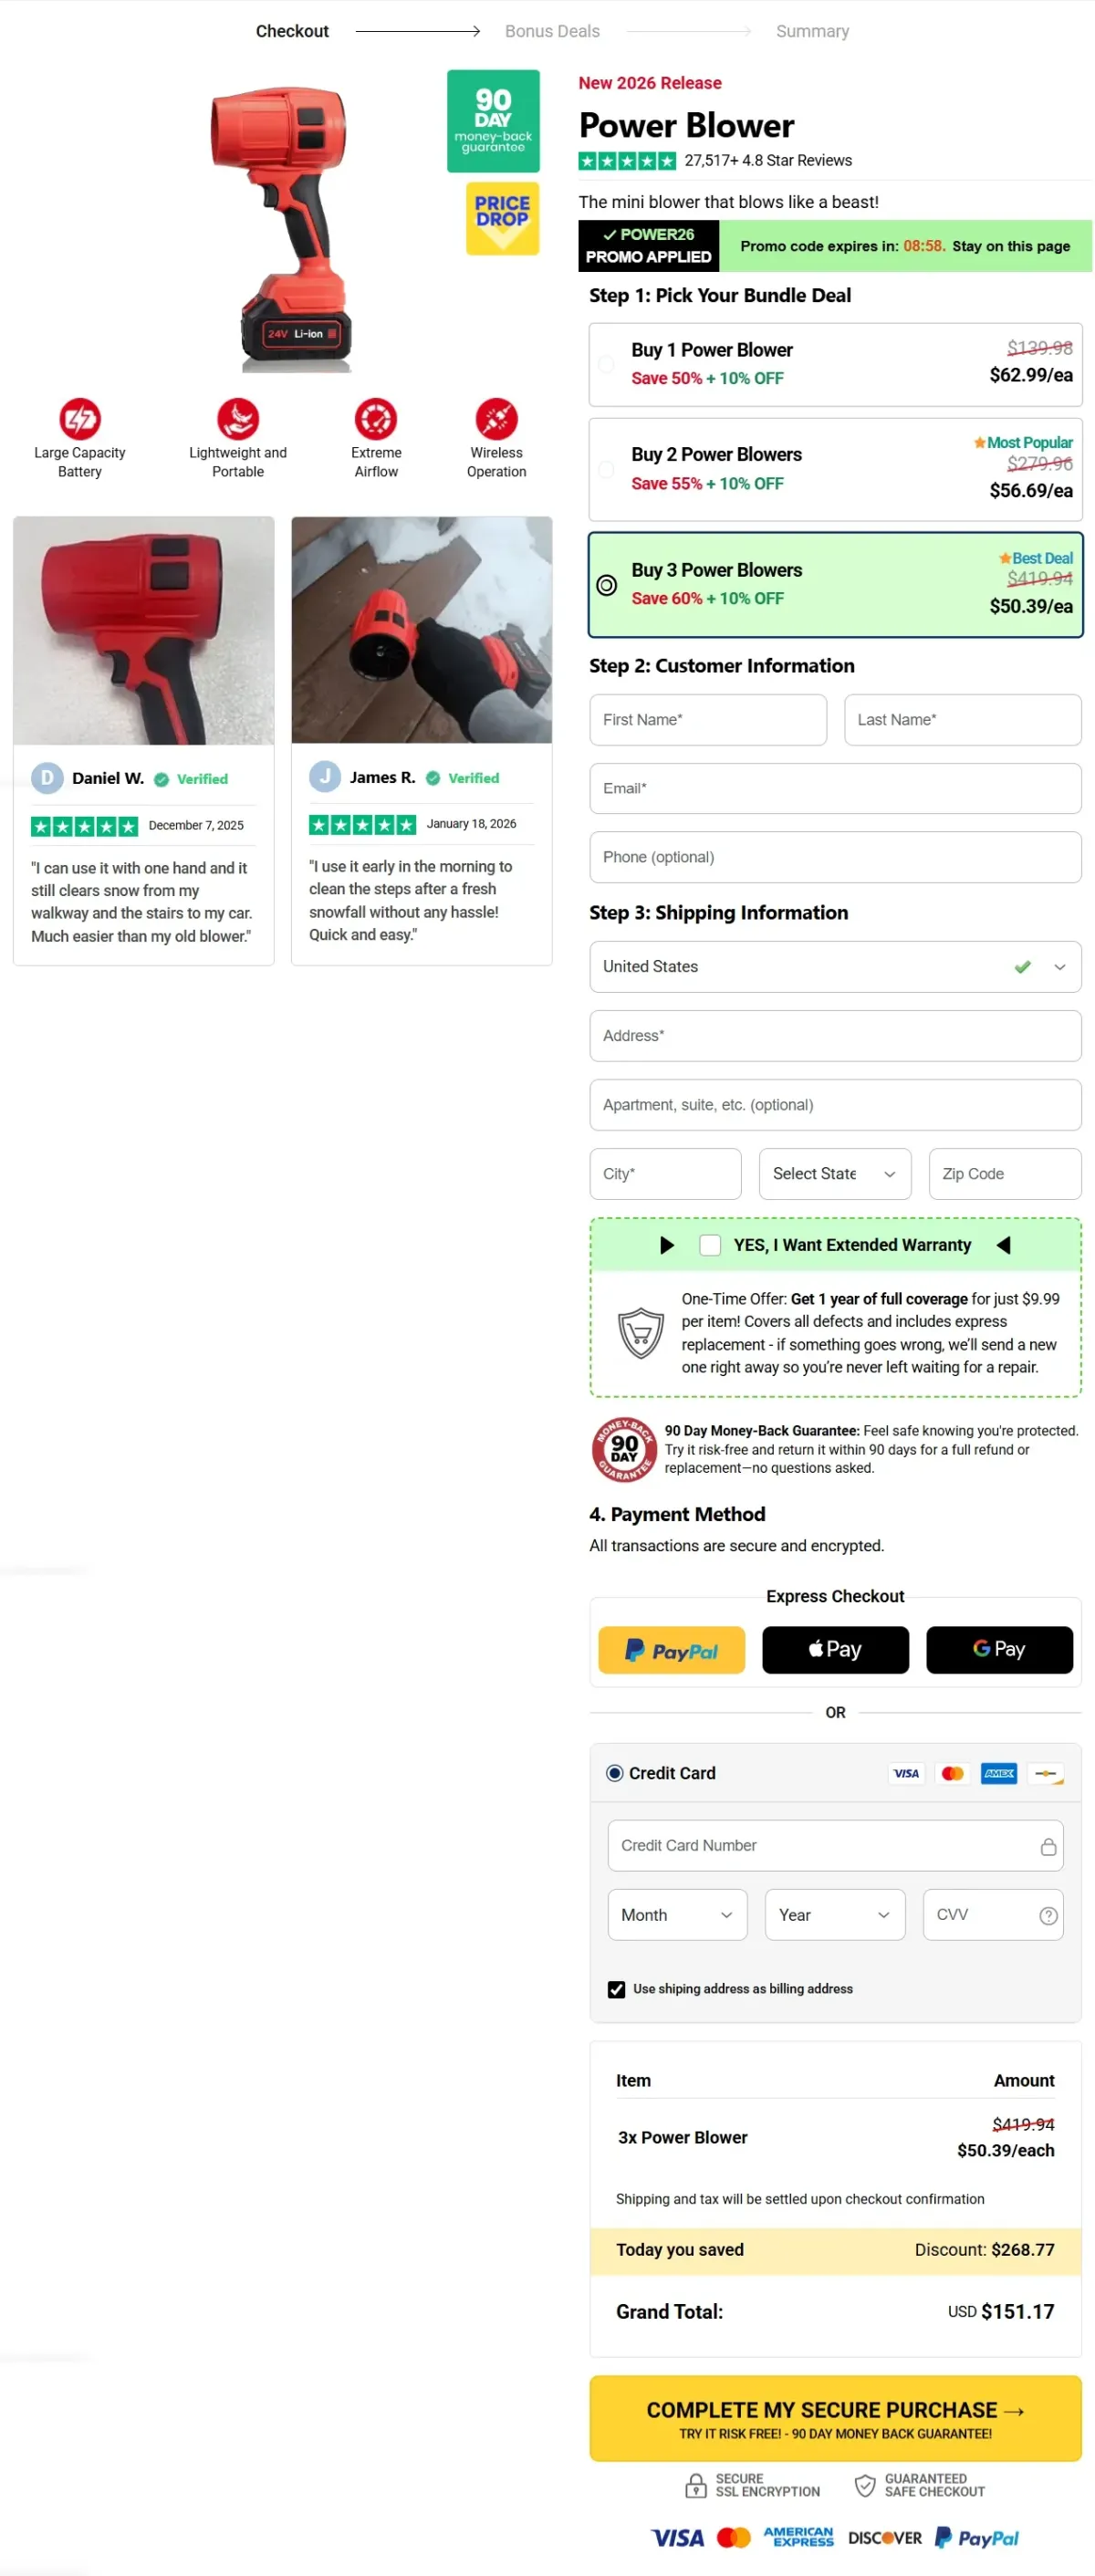The image size is (1095, 2576).
Task: Click the Extreme Airflow feature icon
Action: click(376, 419)
